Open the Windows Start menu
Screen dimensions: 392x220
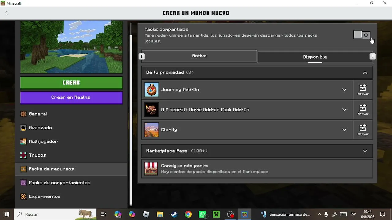tap(7, 214)
